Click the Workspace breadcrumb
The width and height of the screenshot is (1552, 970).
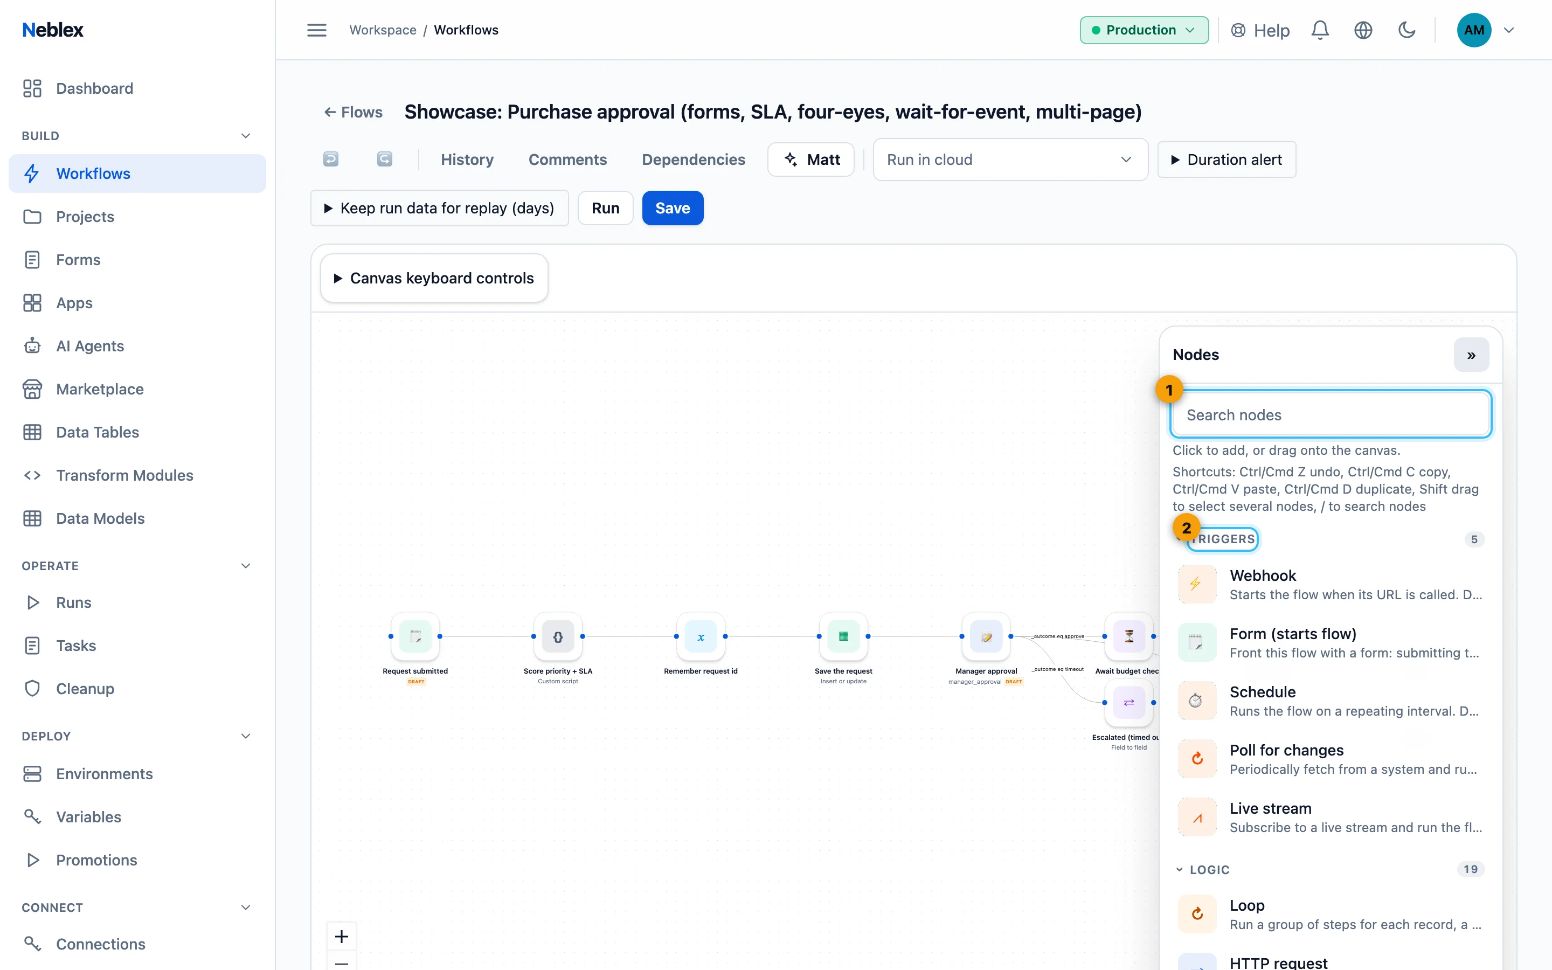point(383,30)
